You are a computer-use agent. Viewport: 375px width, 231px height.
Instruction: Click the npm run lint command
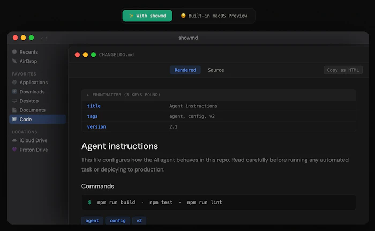tap(205, 202)
